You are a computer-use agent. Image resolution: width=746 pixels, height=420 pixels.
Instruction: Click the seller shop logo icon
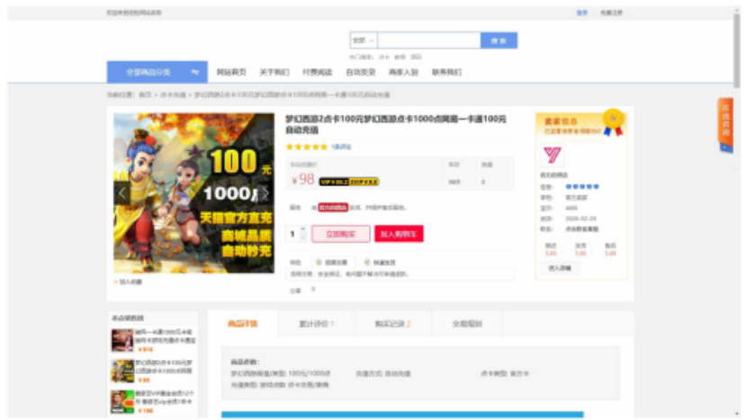pos(553,155)
